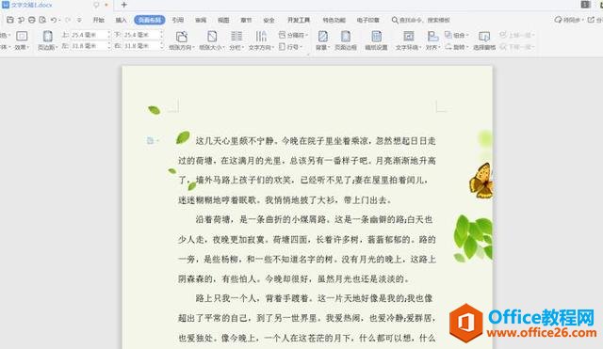The width and height of the screenshot is (603, 349).
Task: Switch to the 安全 (Security) tab
Action: click(x=269, y=20)
